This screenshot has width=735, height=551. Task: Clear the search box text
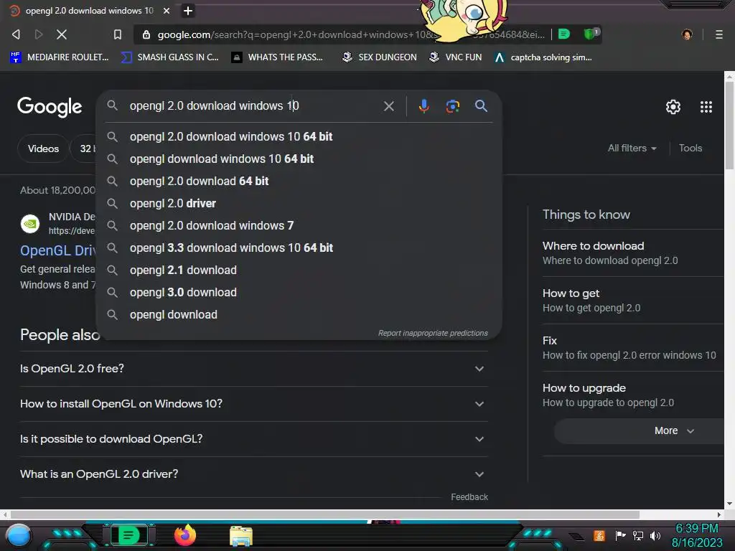pyautogui.click(x=388, y=106)
